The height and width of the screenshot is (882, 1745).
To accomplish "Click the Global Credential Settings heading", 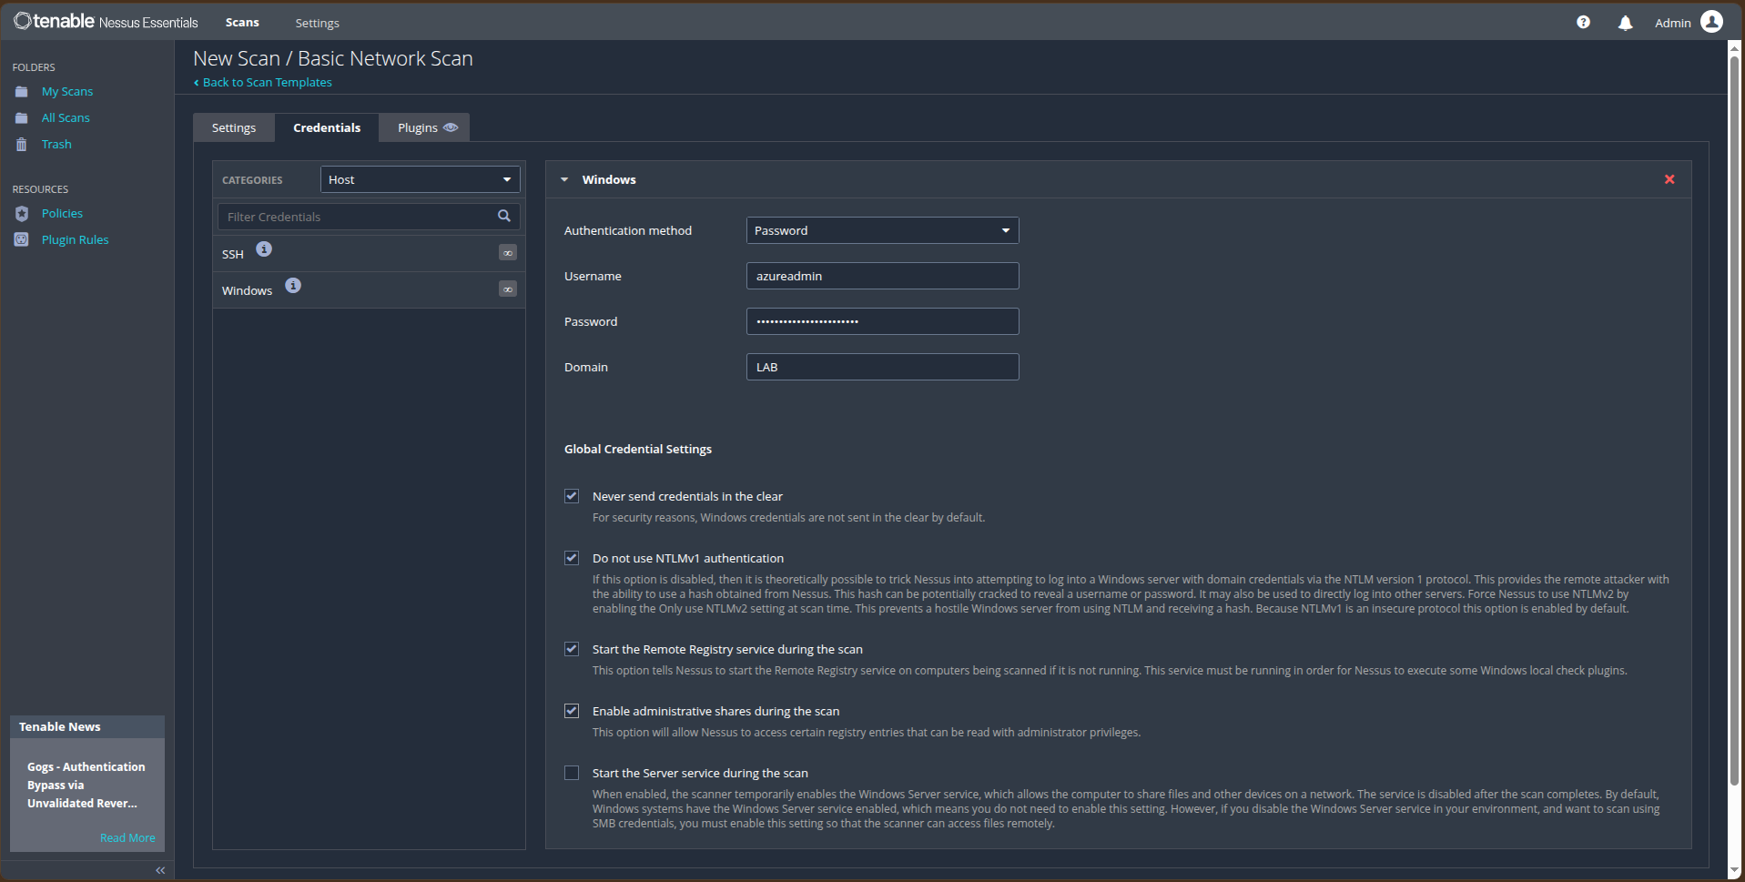I will pyautogui.click(x=638, y=449).
